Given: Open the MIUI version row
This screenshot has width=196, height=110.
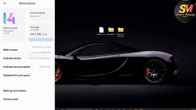Looking at the screenshot, I should pyautogui.click(x=27, y=50).
